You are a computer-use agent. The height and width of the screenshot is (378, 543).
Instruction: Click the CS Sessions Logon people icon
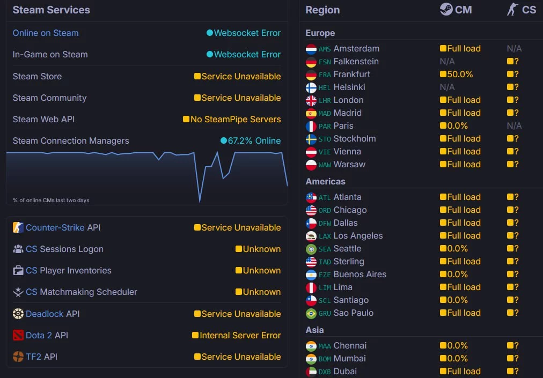click(x=18, y=249)
